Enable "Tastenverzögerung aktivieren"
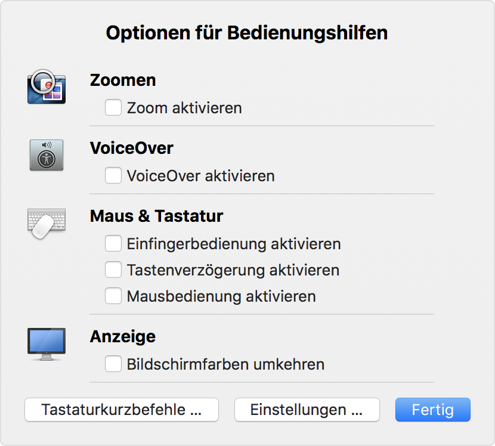Viewport: 495px width, 446px height. coord(113,270)
